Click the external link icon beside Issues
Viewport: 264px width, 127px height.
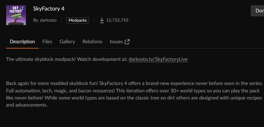pos(127,42)
